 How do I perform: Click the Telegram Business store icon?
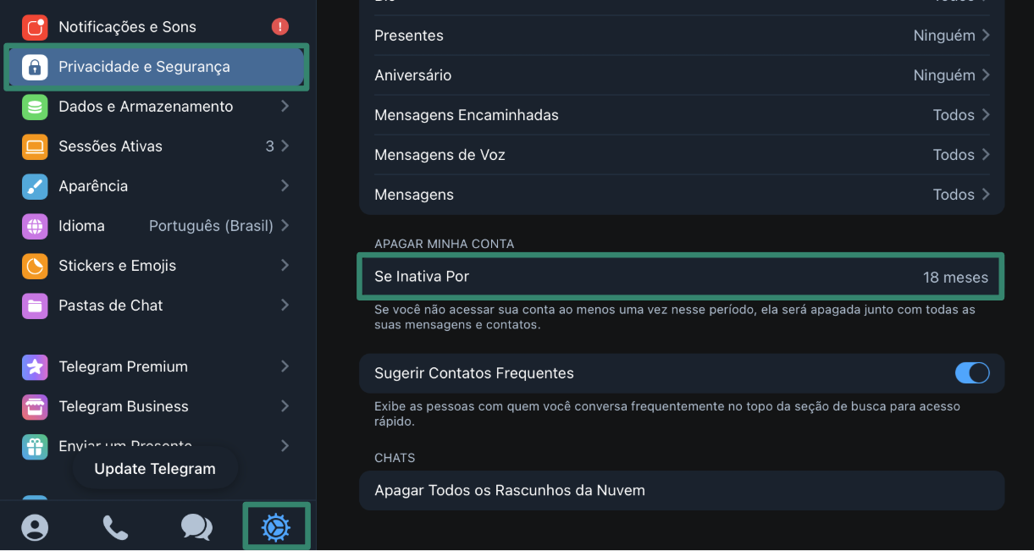coord(35,406)
